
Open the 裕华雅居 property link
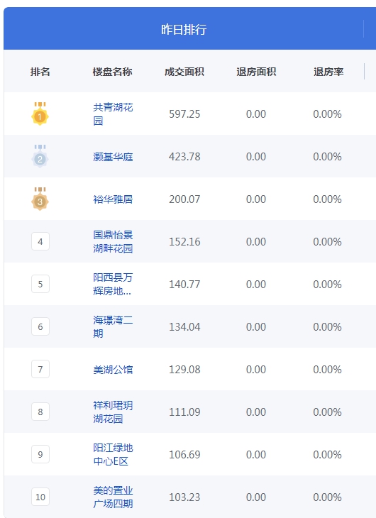113,199
